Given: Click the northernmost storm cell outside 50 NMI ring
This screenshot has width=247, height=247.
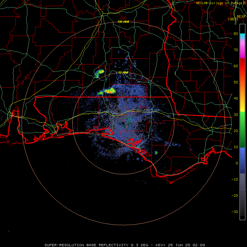Looking at the screenshot, I should tap(100, 73).
